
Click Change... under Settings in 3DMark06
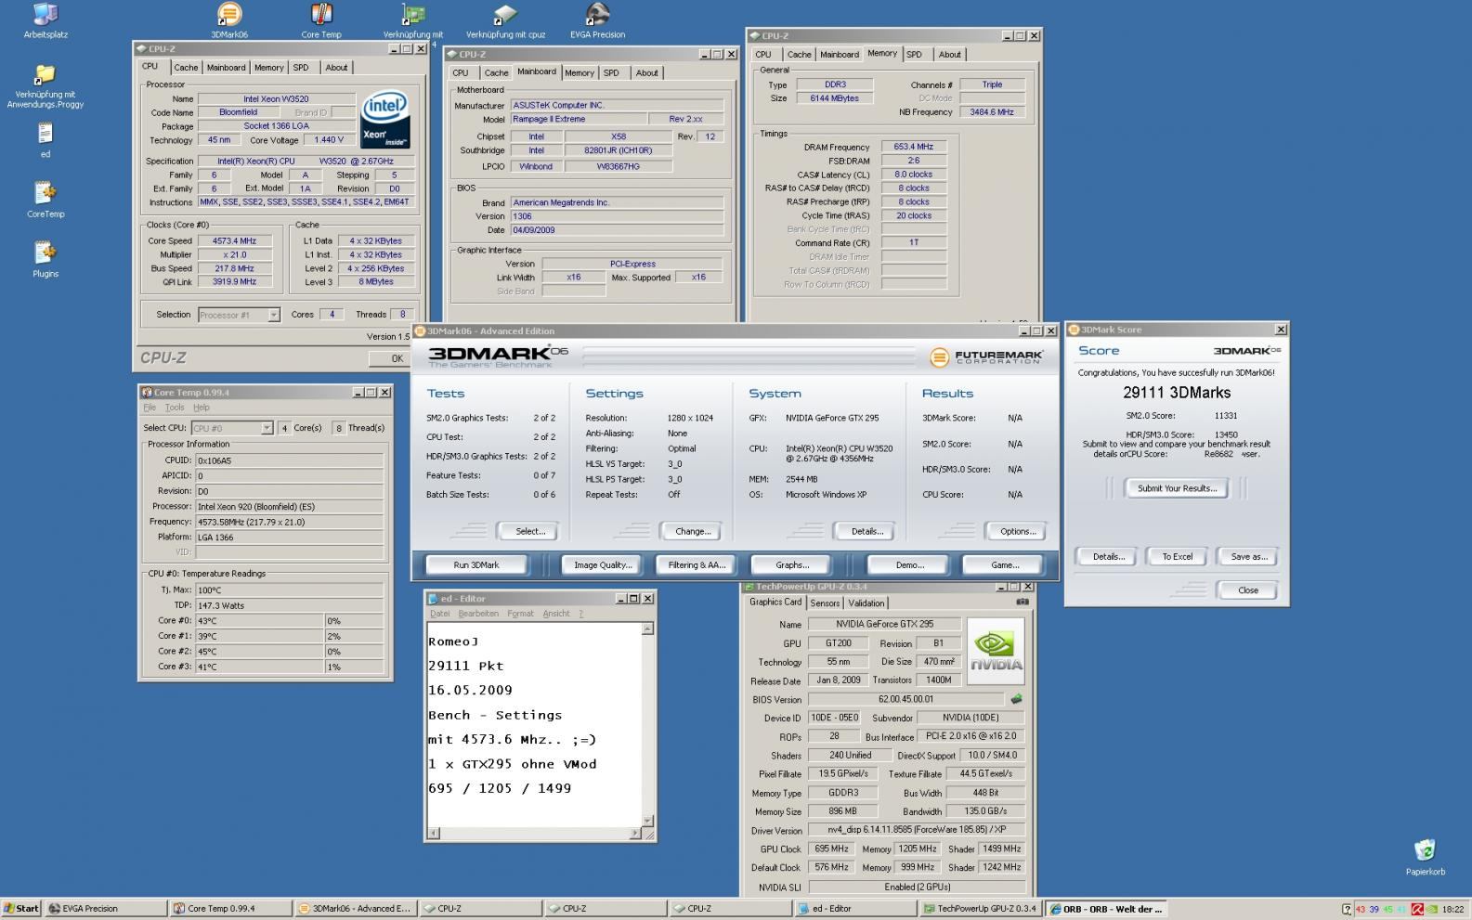pyautogui.click(x=693, y=531)
